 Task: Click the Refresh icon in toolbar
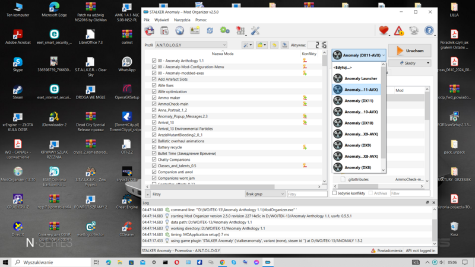210,31
